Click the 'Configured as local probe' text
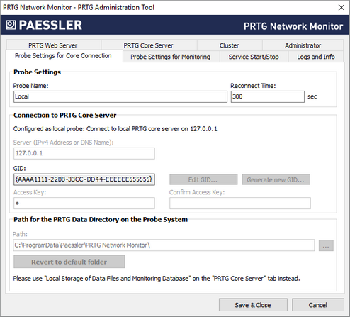 click(x=115, y=129)
